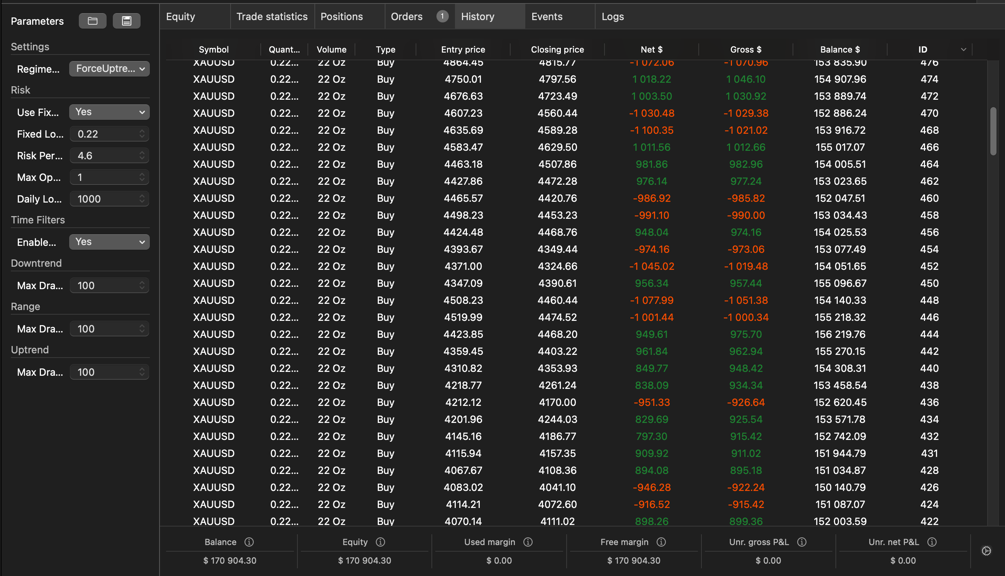This screenshot has height=576, width=1005.
Task: Click the Unr. net P&L info icon
Action: click(932, 542)
